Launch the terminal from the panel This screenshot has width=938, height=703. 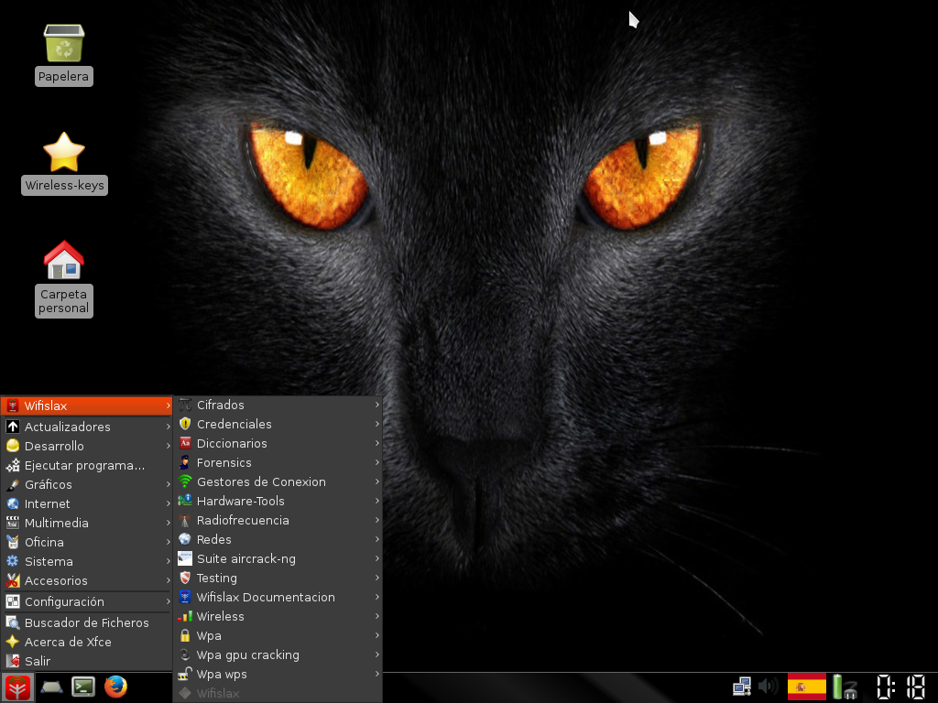pyautogui.click(x=83, y=687)
